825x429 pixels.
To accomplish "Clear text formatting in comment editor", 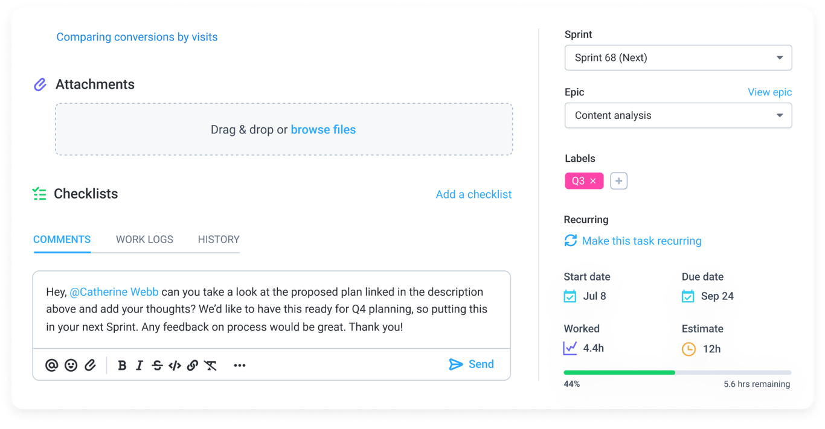I will tap(210, 365).
